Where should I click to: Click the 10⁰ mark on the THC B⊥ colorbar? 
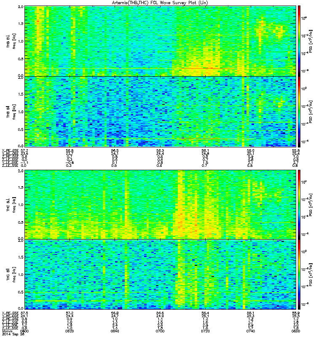(304, 182)
